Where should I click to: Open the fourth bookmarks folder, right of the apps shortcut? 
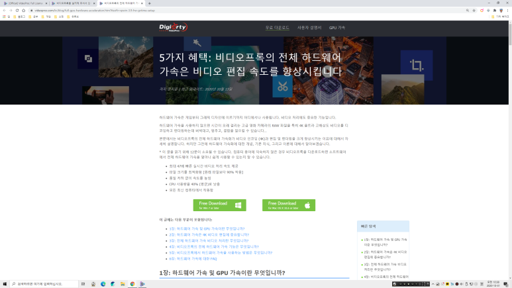pos(59,17)
